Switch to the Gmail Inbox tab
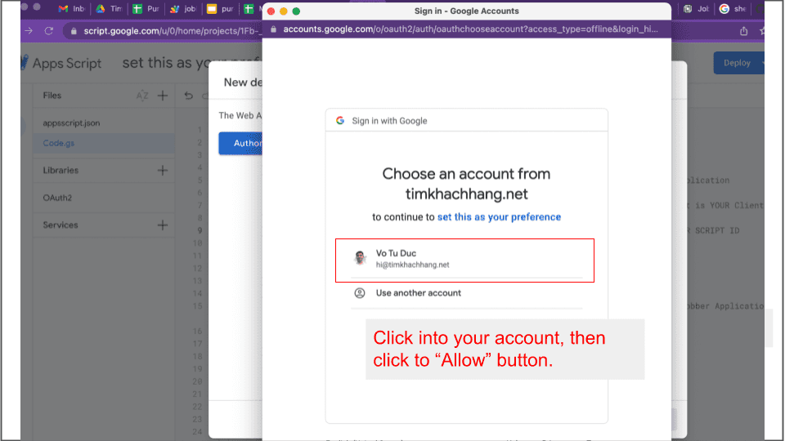Viewport: 785px width, 441px height. point(70,9)
